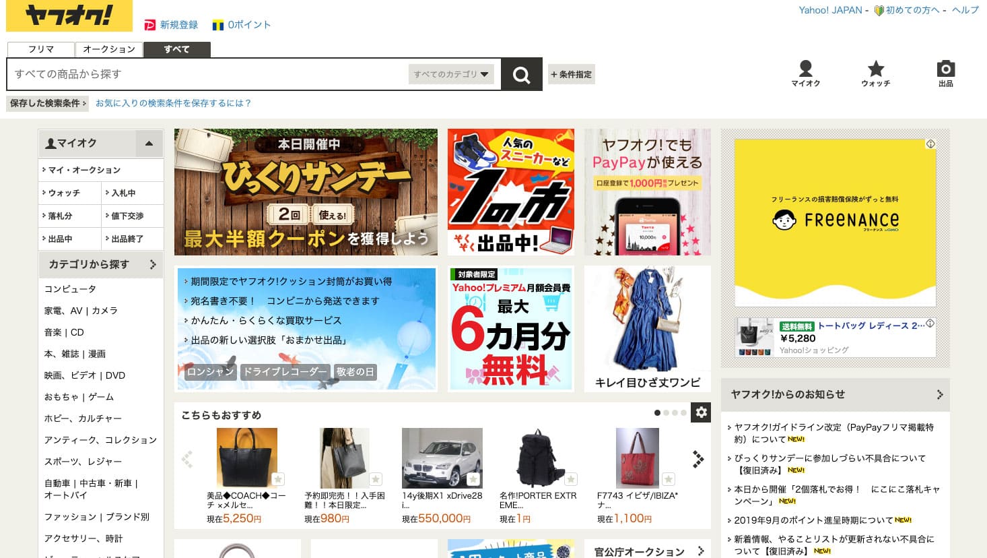
Task: Open ヤフオク!からのお知らせ chevron
Action: click(x=940, y=395)
